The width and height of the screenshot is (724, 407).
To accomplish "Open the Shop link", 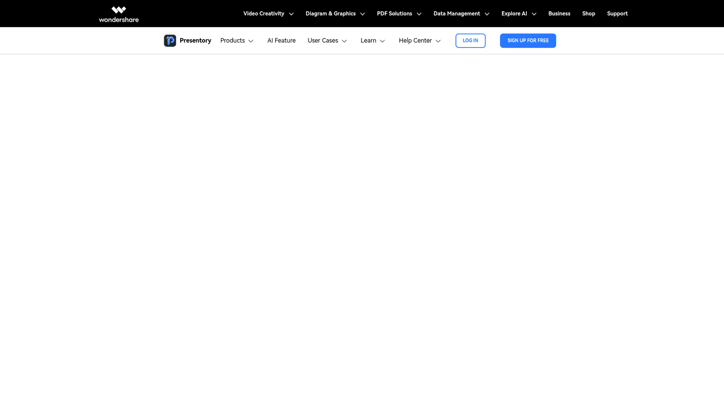I will [588, 14].
